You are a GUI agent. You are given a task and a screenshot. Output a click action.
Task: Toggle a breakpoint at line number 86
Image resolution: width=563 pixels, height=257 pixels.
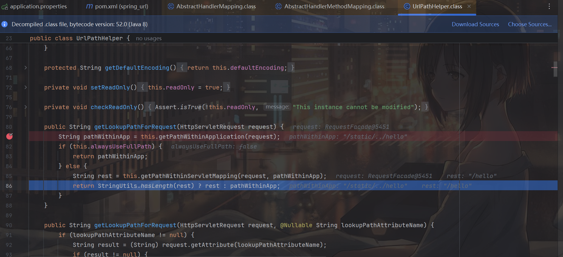(9, 186)
